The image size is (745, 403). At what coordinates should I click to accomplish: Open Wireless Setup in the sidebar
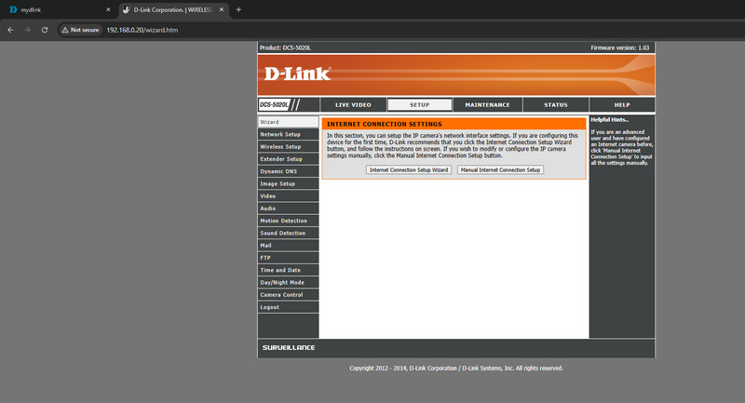pyautogui.click(x=288, y=147)
